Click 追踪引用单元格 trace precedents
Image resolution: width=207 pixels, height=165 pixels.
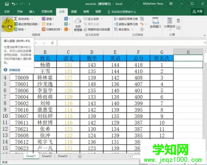point(126,19)
